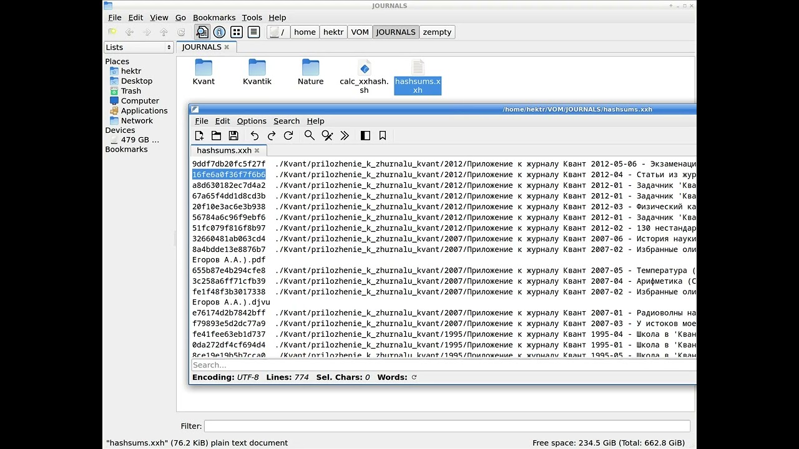
Task: Refresh the JOURNALS folder view
Action: coord(181,32)
